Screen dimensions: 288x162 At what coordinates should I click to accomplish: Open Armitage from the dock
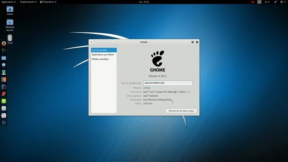click(x=4, y=72)
